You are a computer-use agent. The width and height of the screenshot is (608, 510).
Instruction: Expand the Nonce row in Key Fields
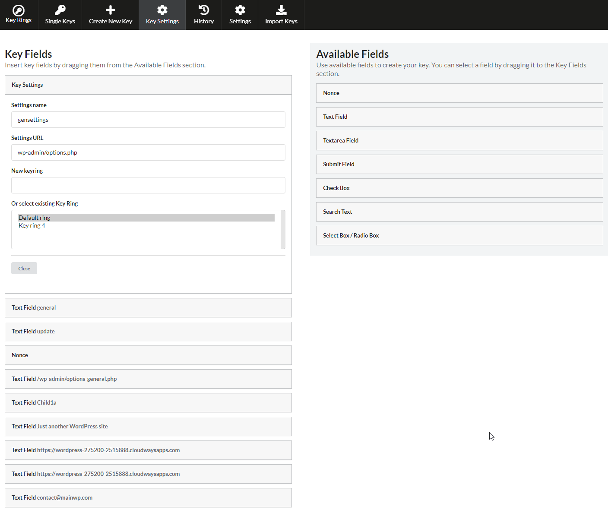pyautogui.click(x=148, y=355)
